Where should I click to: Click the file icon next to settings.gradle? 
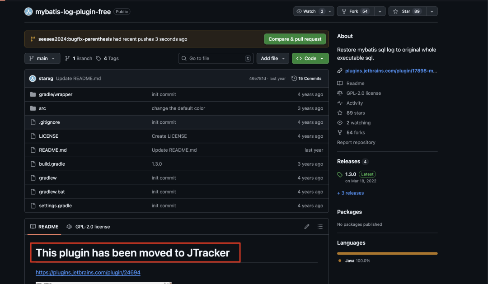pos(33,205)
